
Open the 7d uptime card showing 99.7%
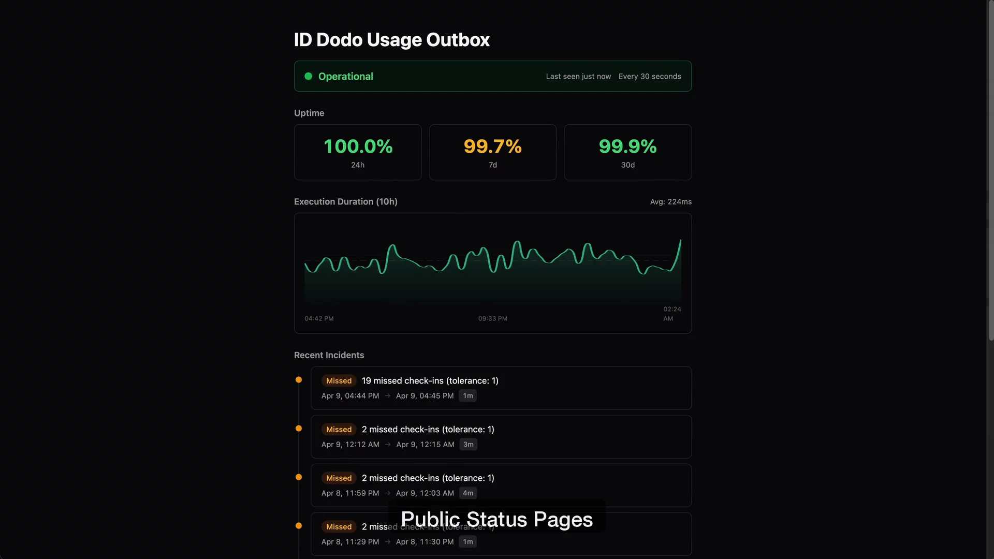pos(493,152)
